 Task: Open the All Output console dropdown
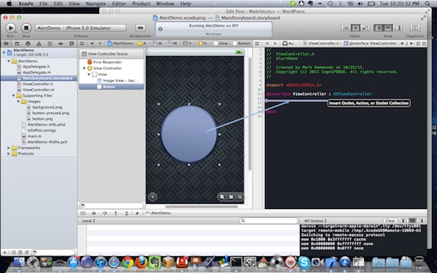tap(315, 221)
